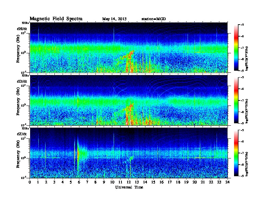Click hour tick label "3" on time axis
This screenshot has height=209, width=271.
click(x=55, y=182)
